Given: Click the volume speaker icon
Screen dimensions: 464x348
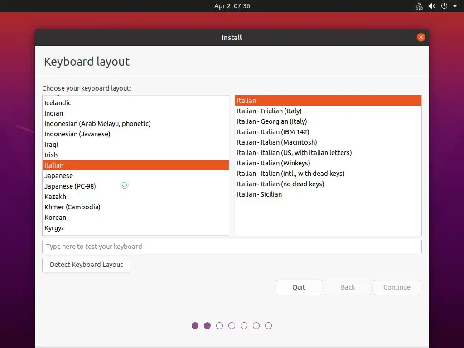Looking at the screenshot, I should (x=432, y=6).
